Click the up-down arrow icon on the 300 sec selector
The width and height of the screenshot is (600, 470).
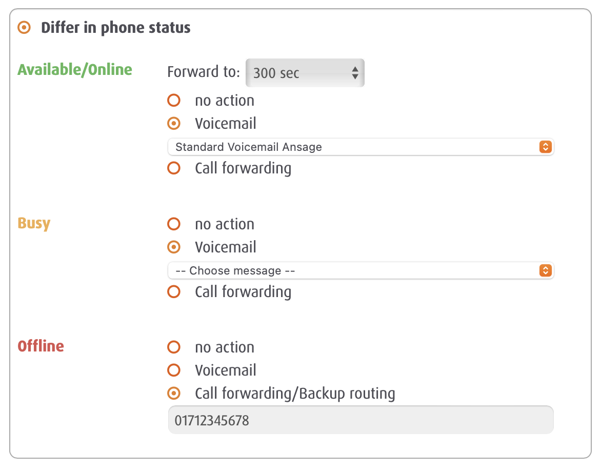[x=355, y=73]
